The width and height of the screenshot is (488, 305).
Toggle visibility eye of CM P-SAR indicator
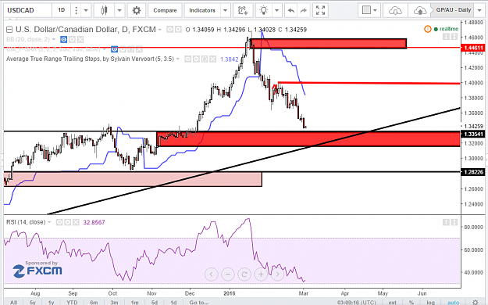114,49
